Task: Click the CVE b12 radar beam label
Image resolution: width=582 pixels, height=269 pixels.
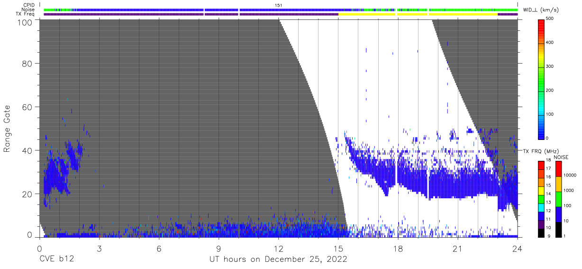Action: pyautogui.click(x=56, y=260)
